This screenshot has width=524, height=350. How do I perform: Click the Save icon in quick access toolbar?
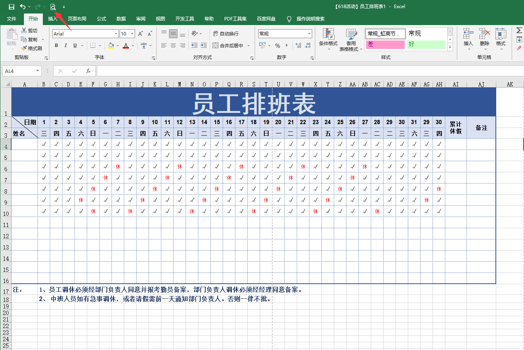point(12,7)
